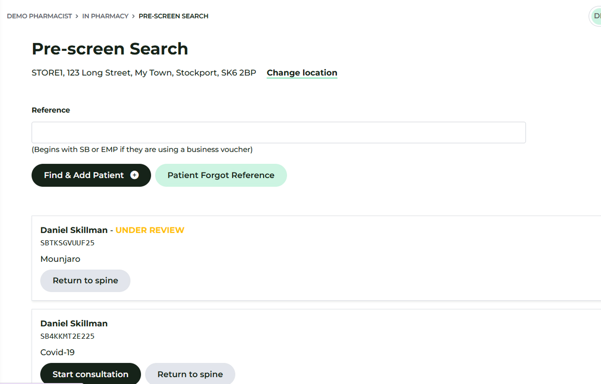The width and height of the screenshot is (601, 384).
Task: Click the chevron after IN PHARMACY breadcrumb
Action: click(x=133, y=16)
